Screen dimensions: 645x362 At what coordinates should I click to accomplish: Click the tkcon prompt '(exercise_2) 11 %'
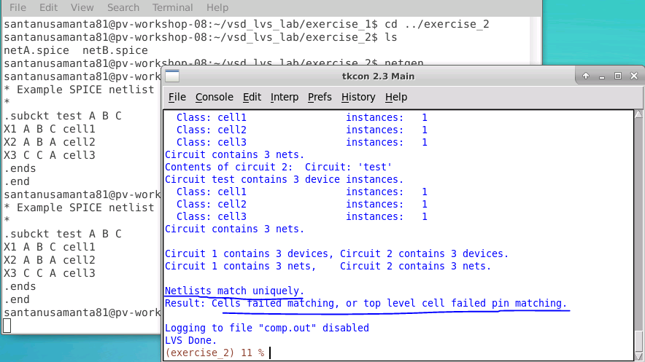tap(215, 353)
